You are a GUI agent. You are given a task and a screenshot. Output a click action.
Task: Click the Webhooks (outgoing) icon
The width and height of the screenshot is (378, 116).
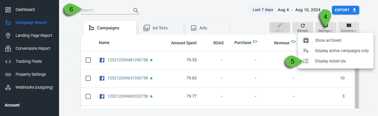8,88
